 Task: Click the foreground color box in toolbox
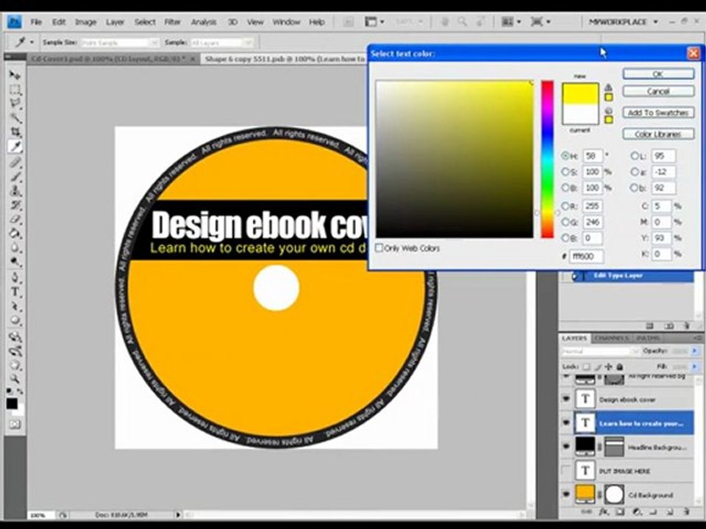tap(13, 403)
